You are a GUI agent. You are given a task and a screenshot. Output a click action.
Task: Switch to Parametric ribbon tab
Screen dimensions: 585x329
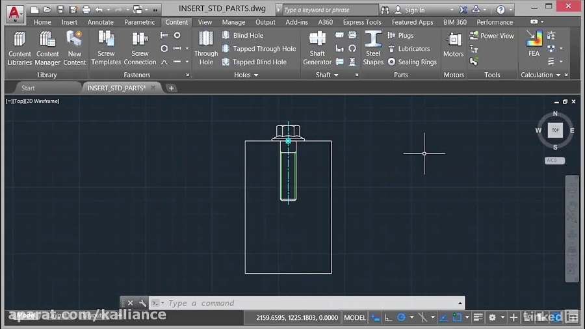click(140, 22)
